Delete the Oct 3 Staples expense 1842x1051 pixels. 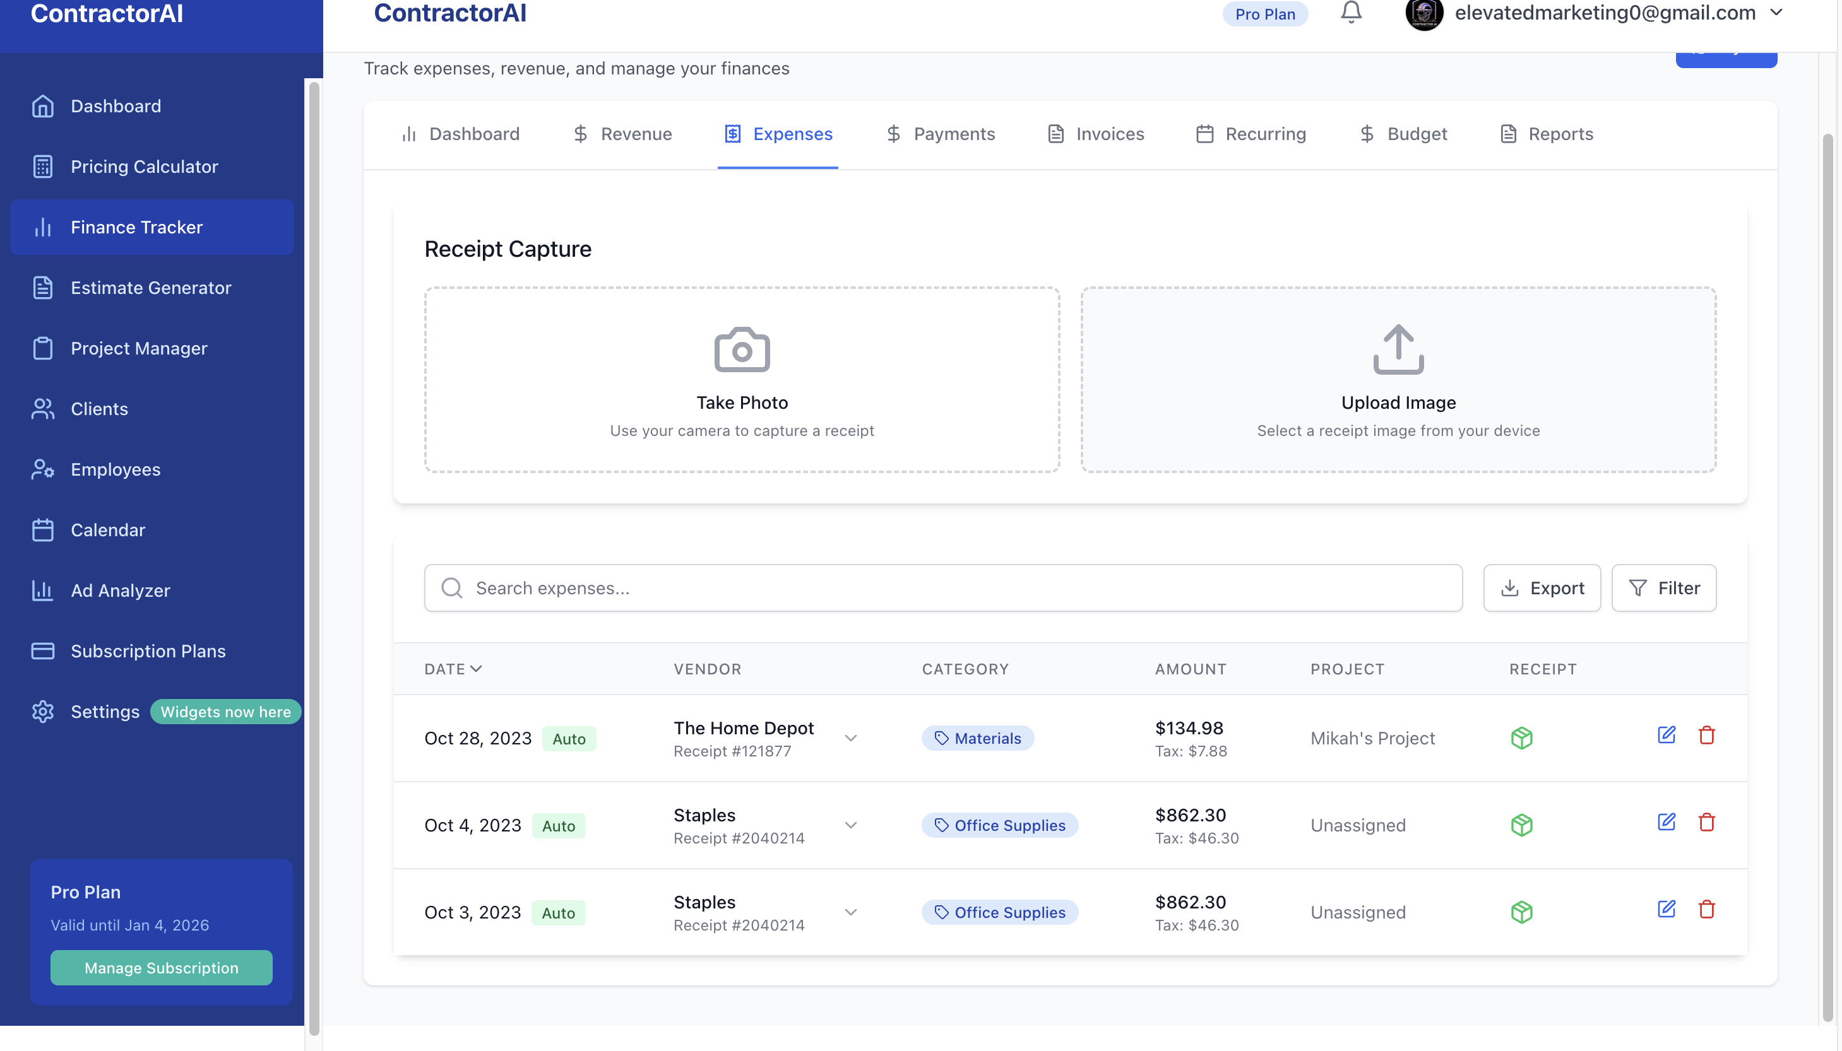click(1707, 909)
